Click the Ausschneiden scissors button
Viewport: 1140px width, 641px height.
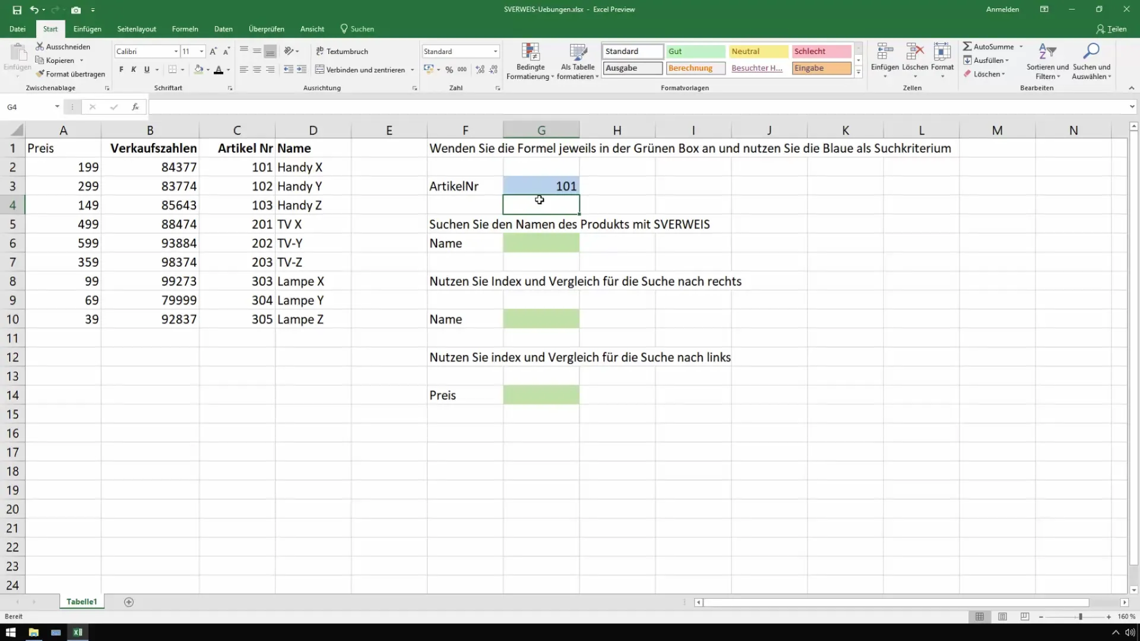pyautogui.click(x=63, y=46)
